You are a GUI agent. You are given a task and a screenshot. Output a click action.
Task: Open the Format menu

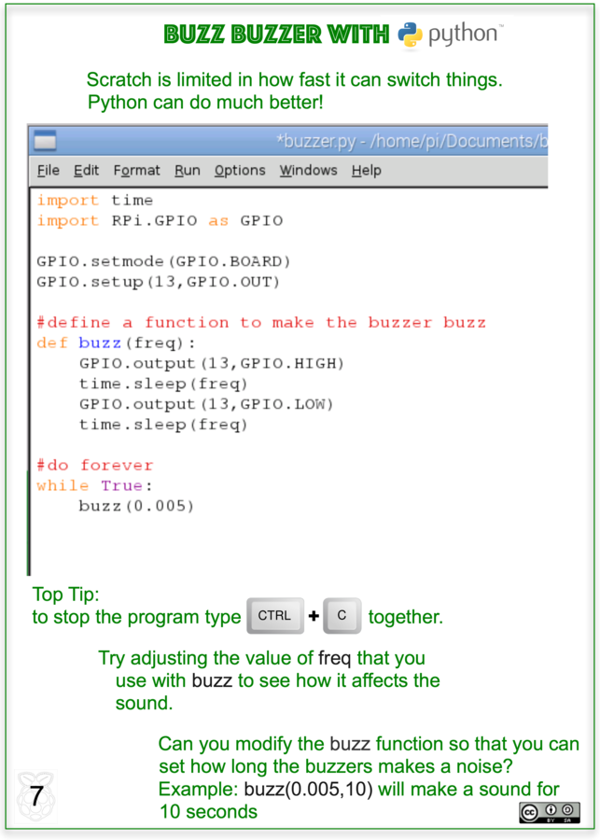[136, 171]
